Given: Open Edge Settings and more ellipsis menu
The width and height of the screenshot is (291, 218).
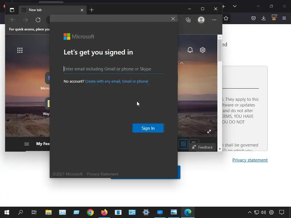Looking at the screenshot, I should [x=214, y=20].
